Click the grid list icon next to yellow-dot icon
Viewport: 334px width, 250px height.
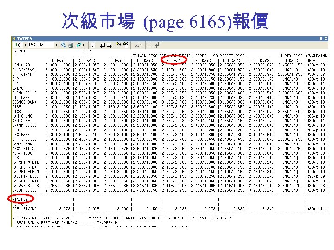pyautogui.click(x=126, y=44)
